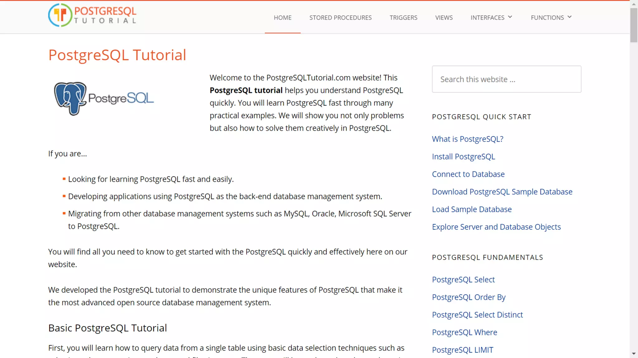Open the What is PostgreSQL? link
This screenshot has width=638, height=358.
click(468, 139)
